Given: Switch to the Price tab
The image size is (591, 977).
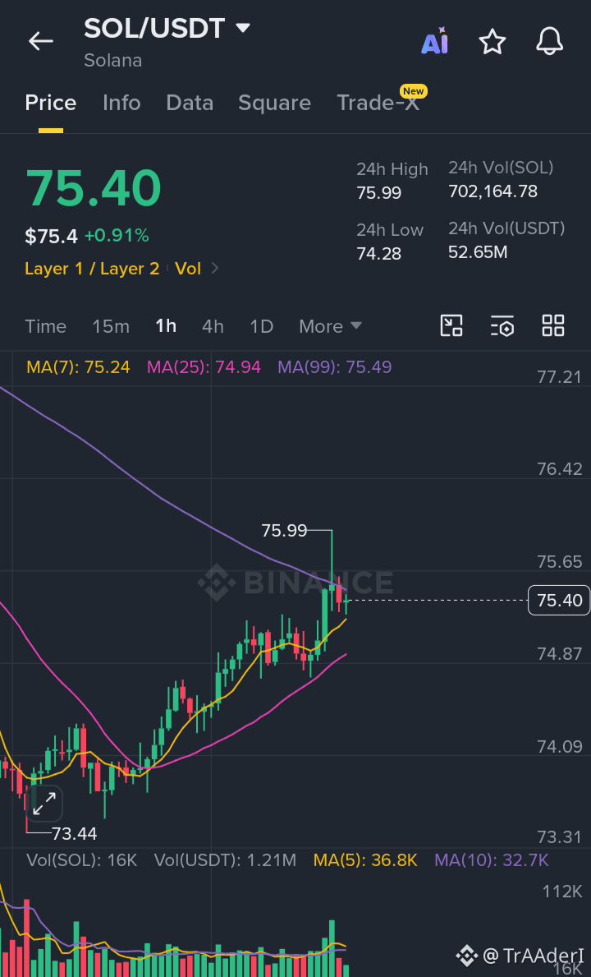Looking at the screenshot, I should coord(50,102).
